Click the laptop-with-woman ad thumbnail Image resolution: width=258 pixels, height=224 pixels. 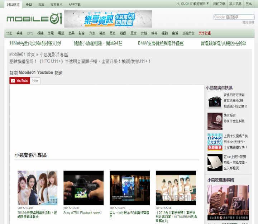(x=215, y=121)
